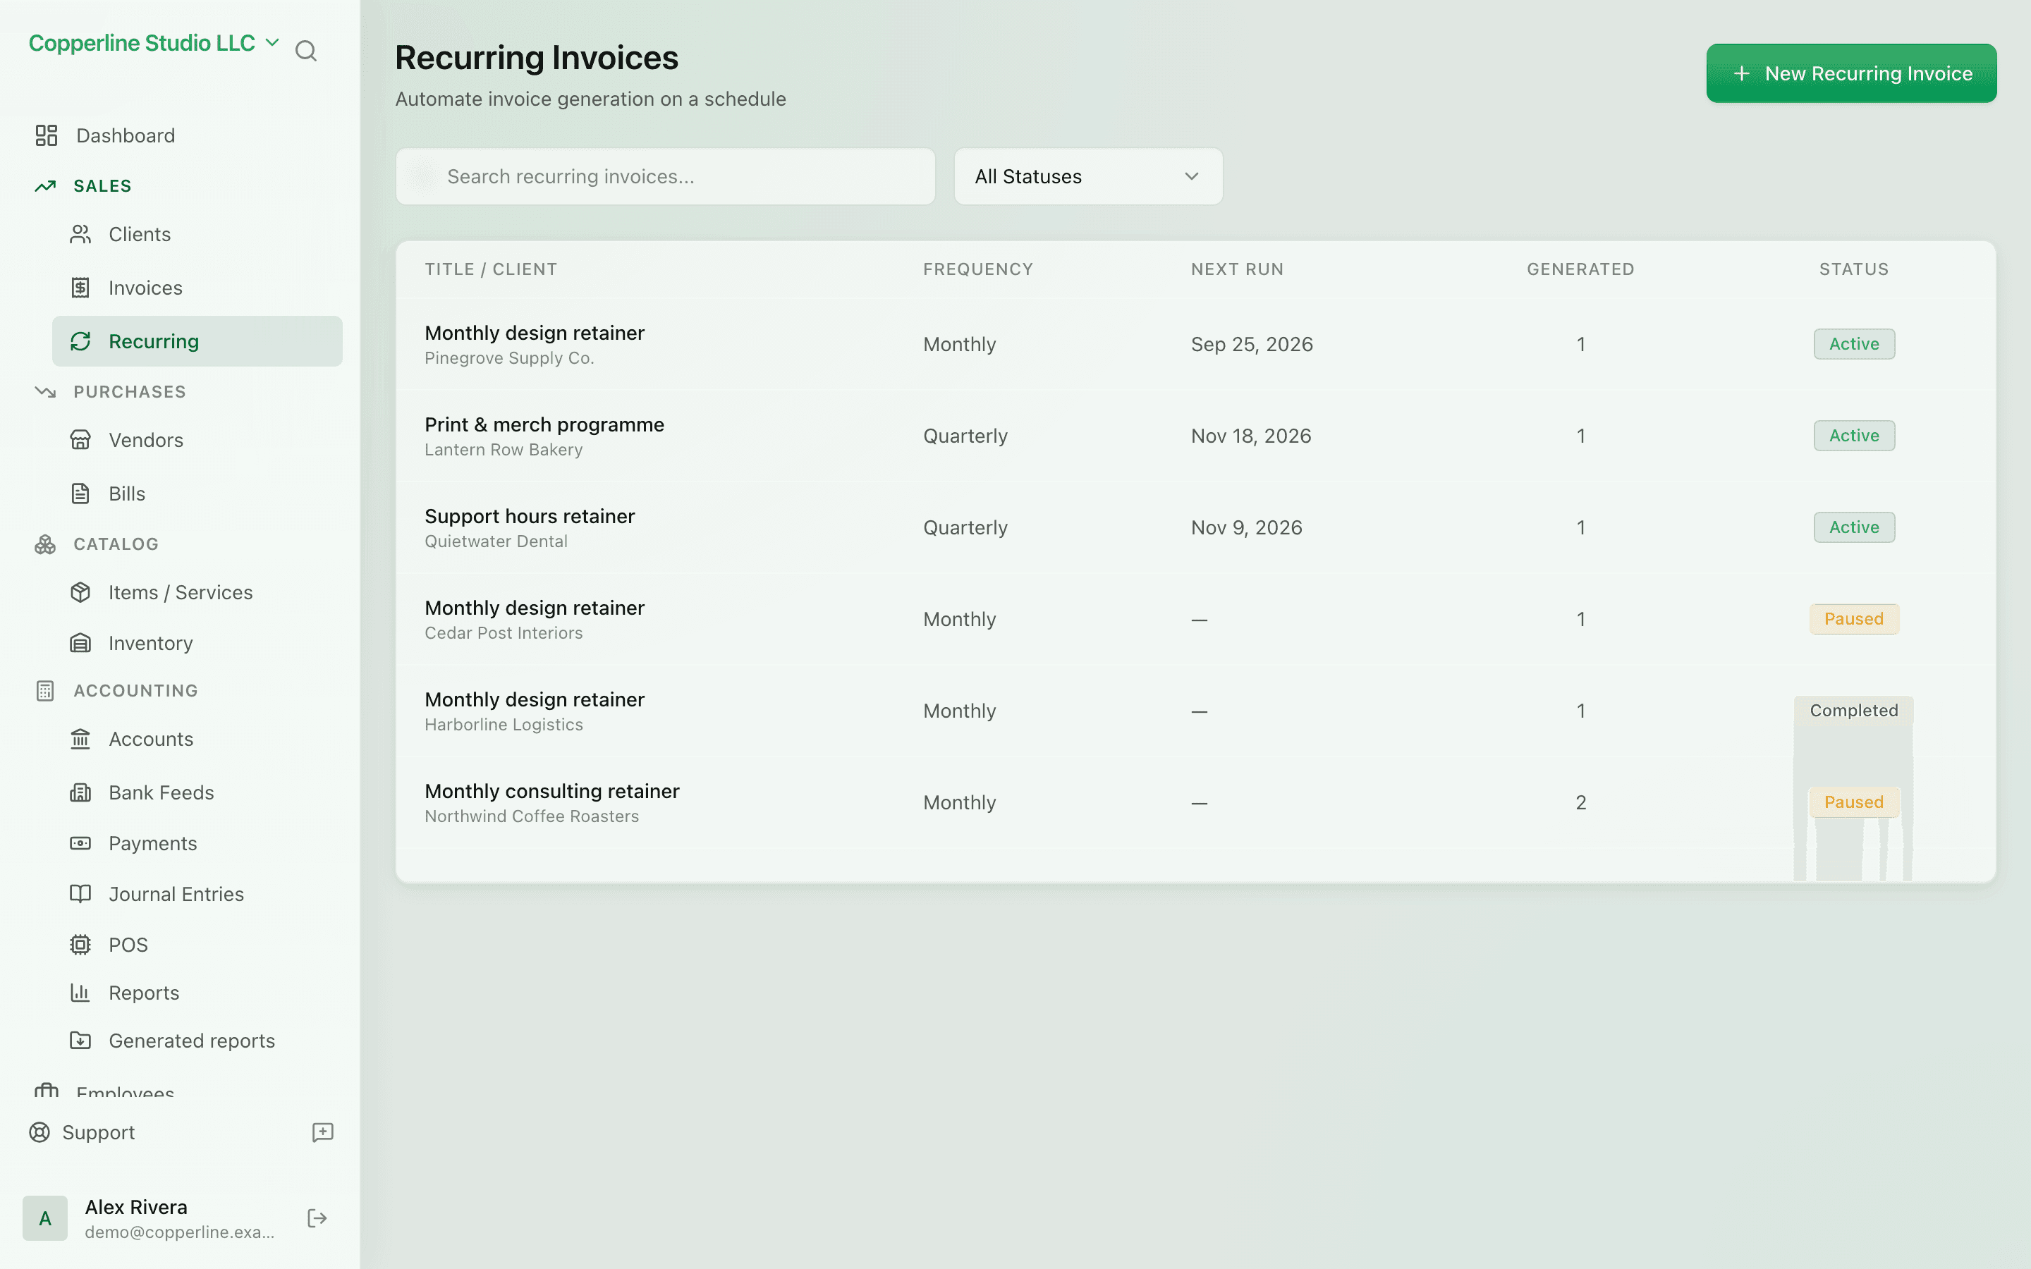2031x1269 pixels.
Task: Open the Dashboard grid icon
Action: tap(46, 135)
